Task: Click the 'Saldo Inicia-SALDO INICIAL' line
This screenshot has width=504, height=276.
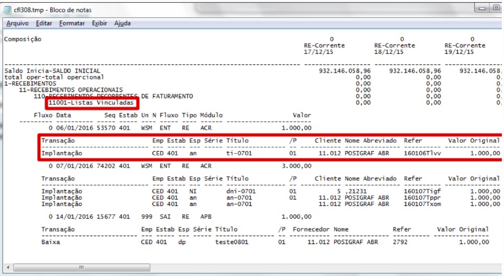Action: 52,71
